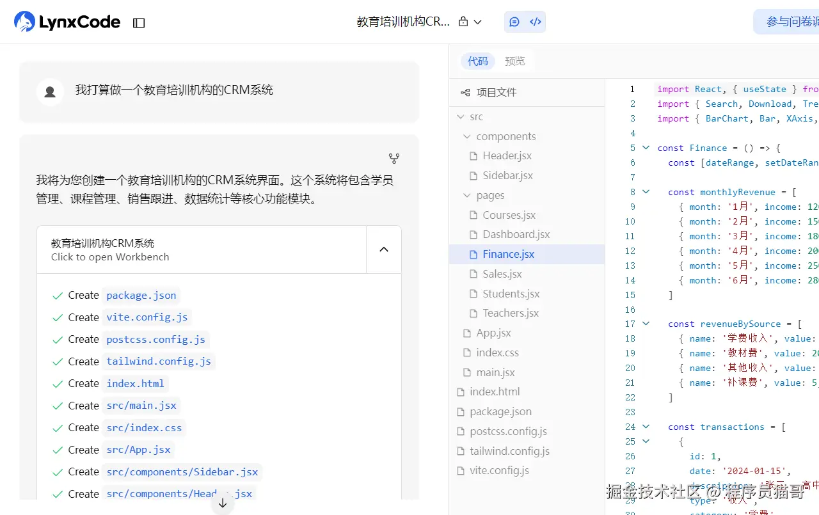This screenshot has height=515, width=819.
Task: Toggle the sidebar panel icon
Action: click(139, 23)
